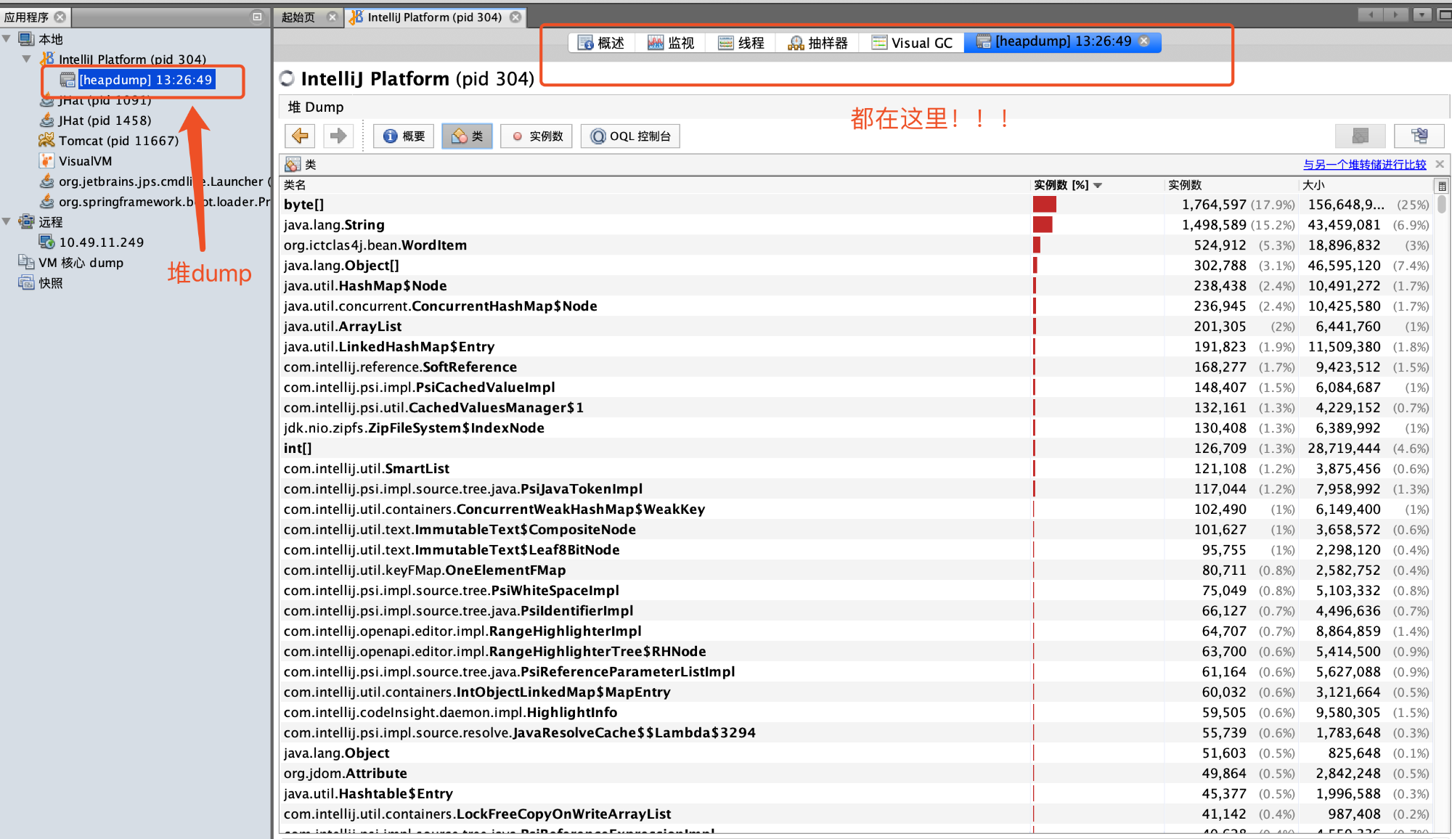The width and height of the screenshot is (1452, 839).
Task: Go forward with the right arrow button
Action: click(338, 136)
